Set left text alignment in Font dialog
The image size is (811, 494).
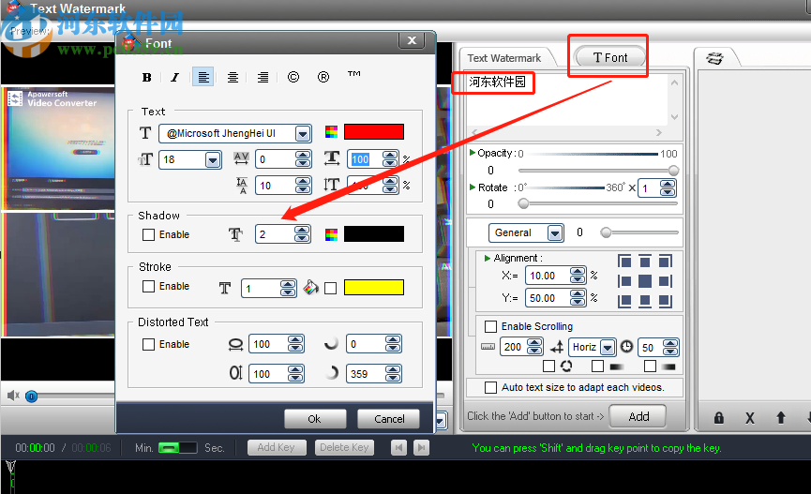tap(203, 78)
